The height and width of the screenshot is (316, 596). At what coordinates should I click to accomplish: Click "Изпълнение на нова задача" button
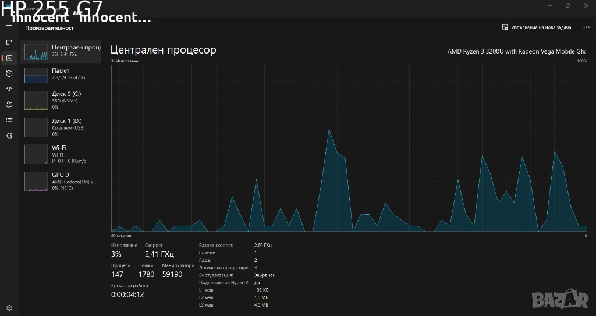coord(537,27)
